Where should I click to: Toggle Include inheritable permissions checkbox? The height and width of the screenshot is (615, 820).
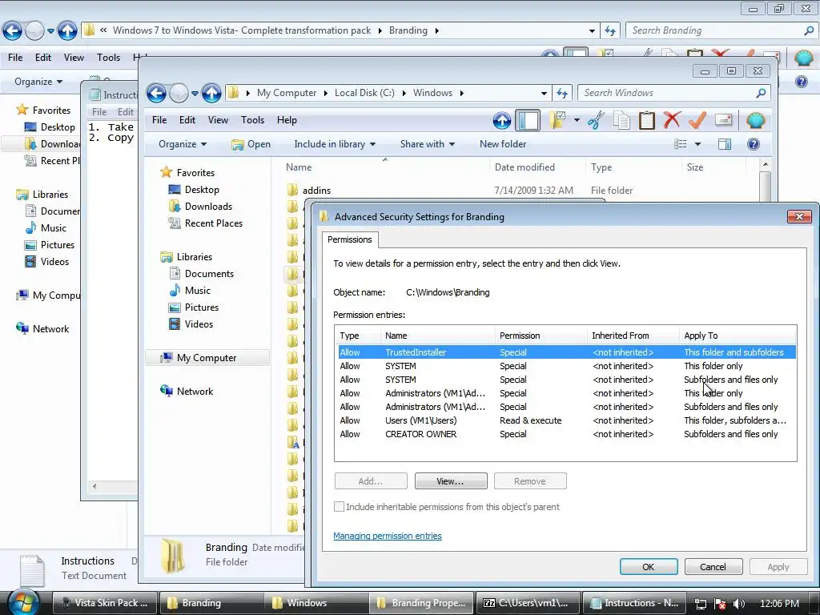click(x=339, y=507)
